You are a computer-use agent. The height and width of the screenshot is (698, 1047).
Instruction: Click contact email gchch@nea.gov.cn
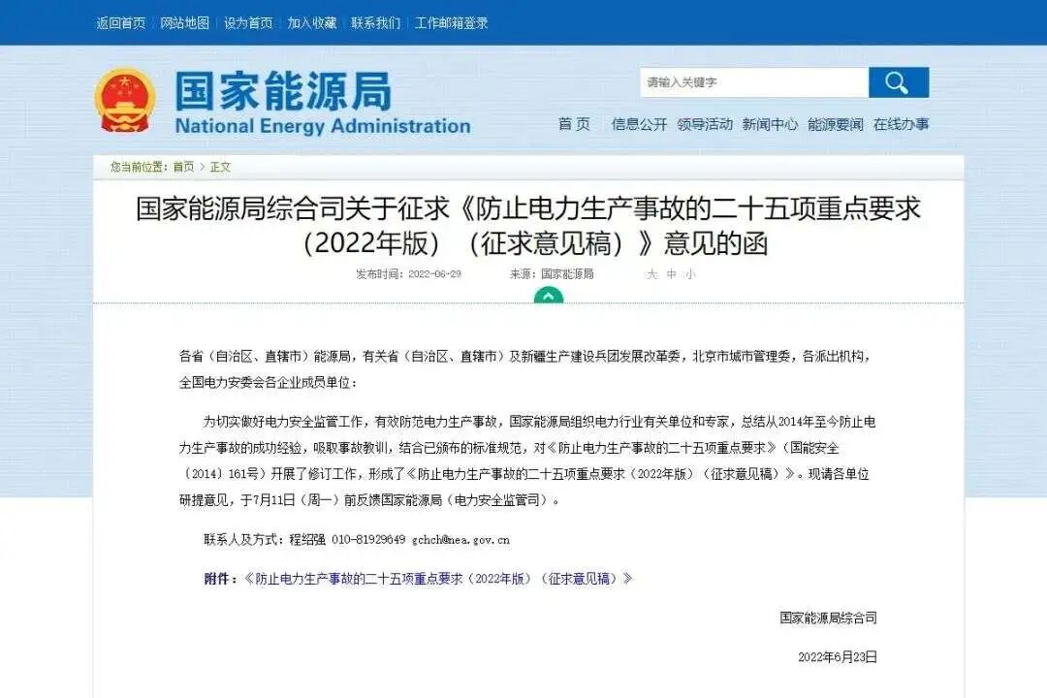(460, 540)
